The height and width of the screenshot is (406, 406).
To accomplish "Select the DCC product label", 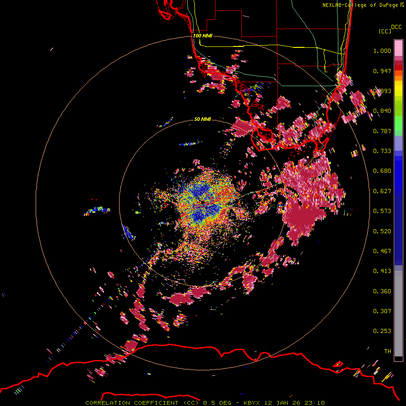I will pyautogui.click(x=396, y=27).
